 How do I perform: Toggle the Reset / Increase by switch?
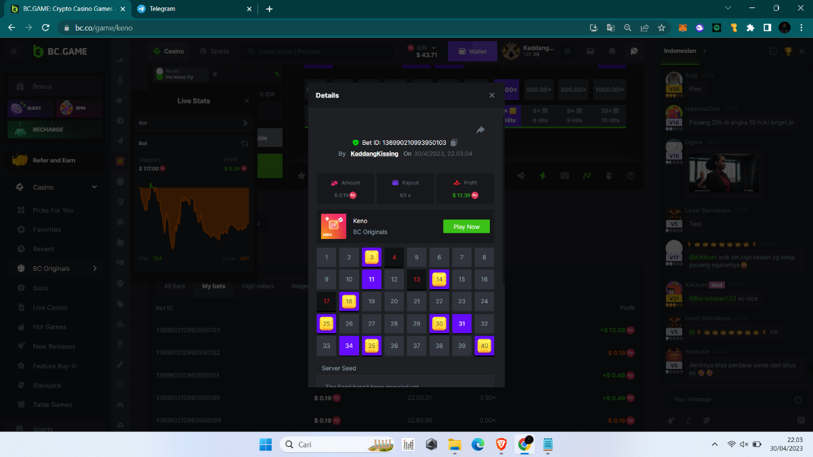tap(160, 71)
